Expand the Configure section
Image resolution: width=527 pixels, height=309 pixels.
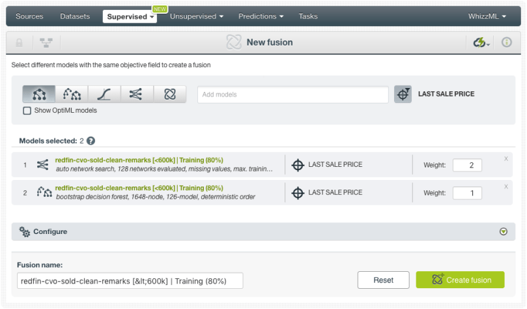coord(503,231)
